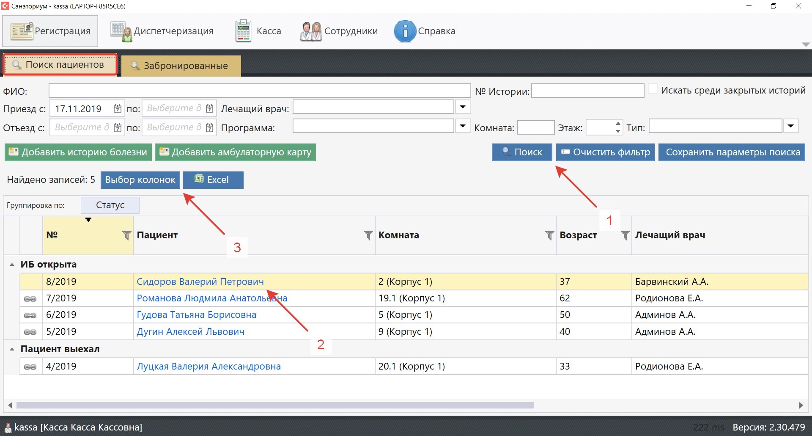
Task: Switch to the Забронированные tab
Action: pos(181,66)
